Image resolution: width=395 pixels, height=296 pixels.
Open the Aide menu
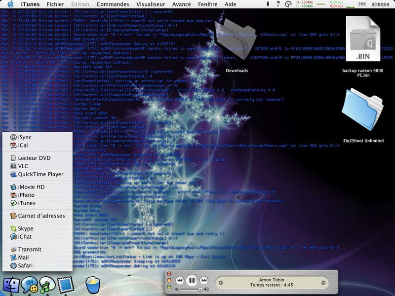pyautogui.click(x=230, y=4)
